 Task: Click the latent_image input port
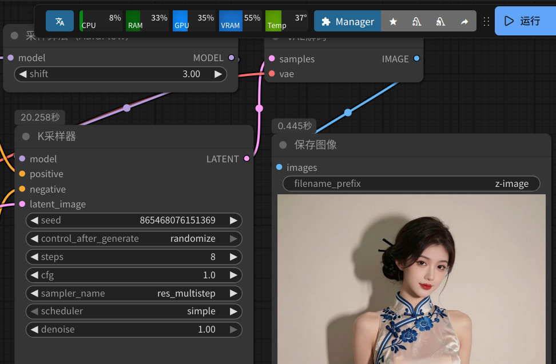[22, 204]
